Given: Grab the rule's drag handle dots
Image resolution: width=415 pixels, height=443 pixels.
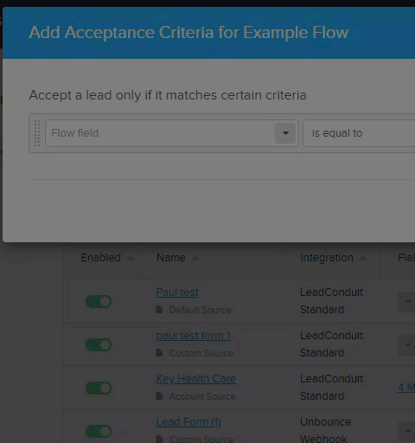Looking at the screenshot, I should point(37,133).
